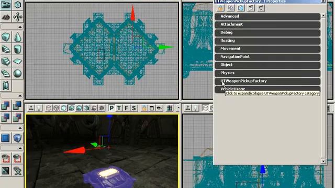This screenshot has height=188, width=335.
Task: Apply CSG Subtract with builder brush
Action: 17,105
